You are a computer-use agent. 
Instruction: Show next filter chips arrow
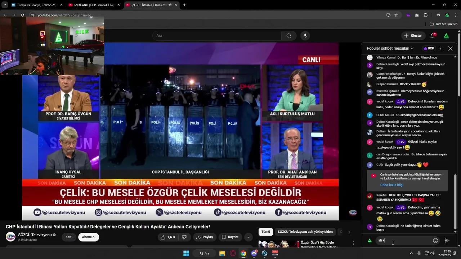pyautogui.click(x=349, y=232)
